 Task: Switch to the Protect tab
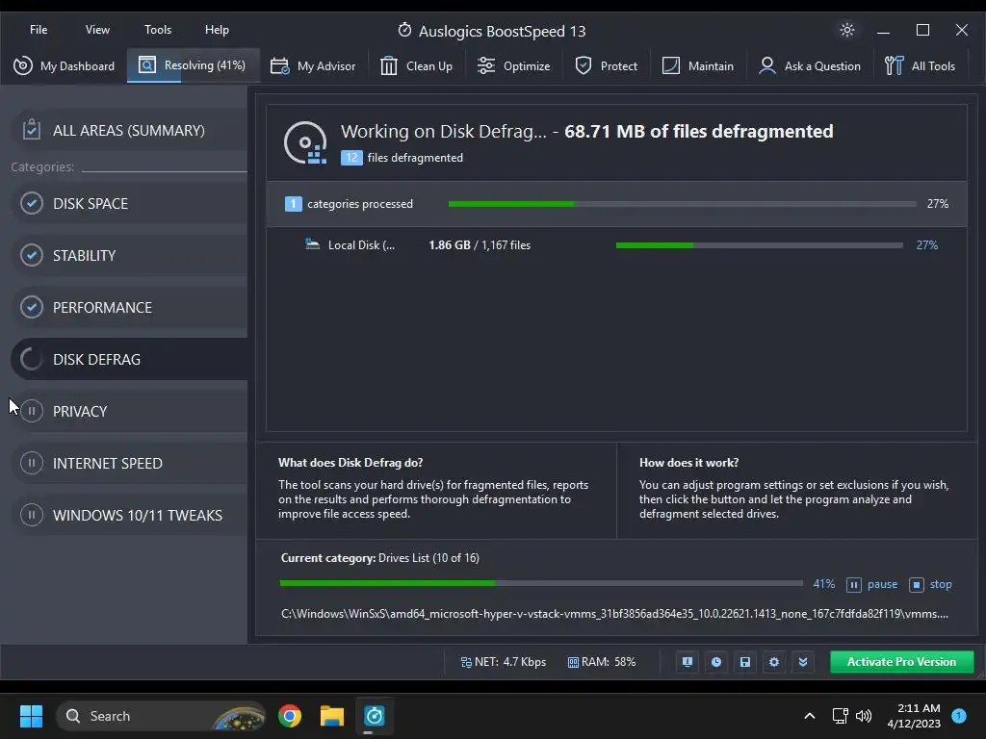[606, 66]
